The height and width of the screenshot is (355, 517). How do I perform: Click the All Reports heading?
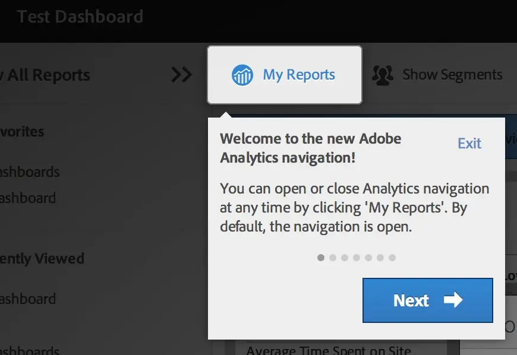click(45, 75)
